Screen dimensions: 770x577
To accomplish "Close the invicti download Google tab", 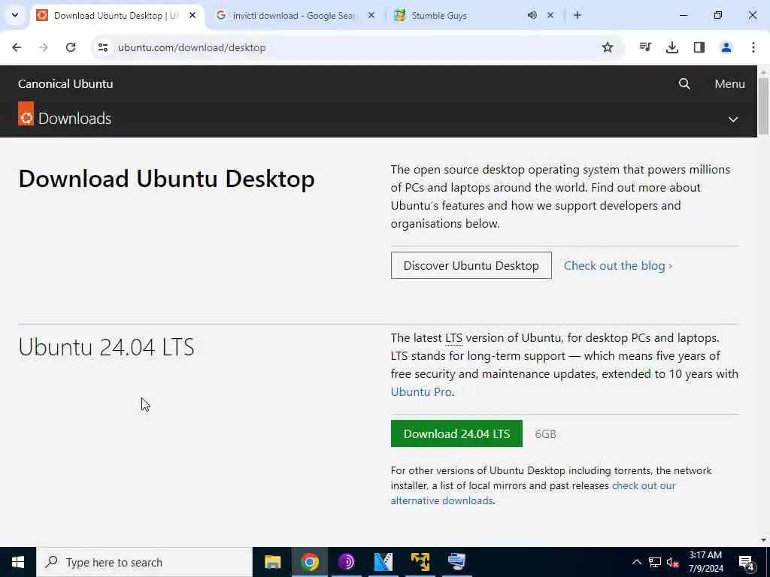I will point(371,15).
